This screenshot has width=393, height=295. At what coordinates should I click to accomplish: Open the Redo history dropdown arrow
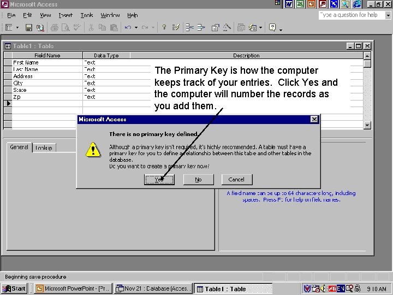pos(153,27)
